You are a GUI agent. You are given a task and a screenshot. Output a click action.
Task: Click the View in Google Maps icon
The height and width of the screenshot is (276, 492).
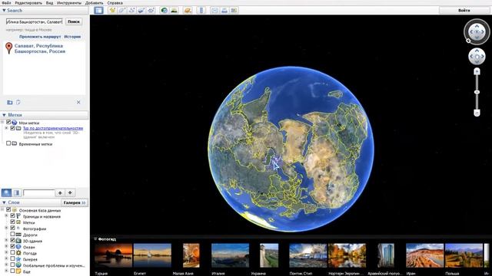(234, 10)
